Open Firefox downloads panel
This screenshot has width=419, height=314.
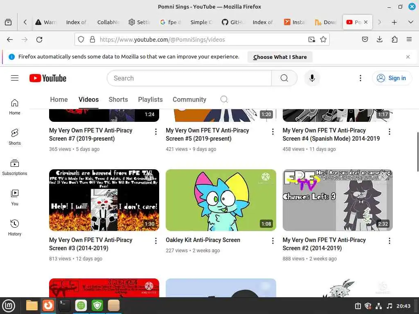[379, 40]
